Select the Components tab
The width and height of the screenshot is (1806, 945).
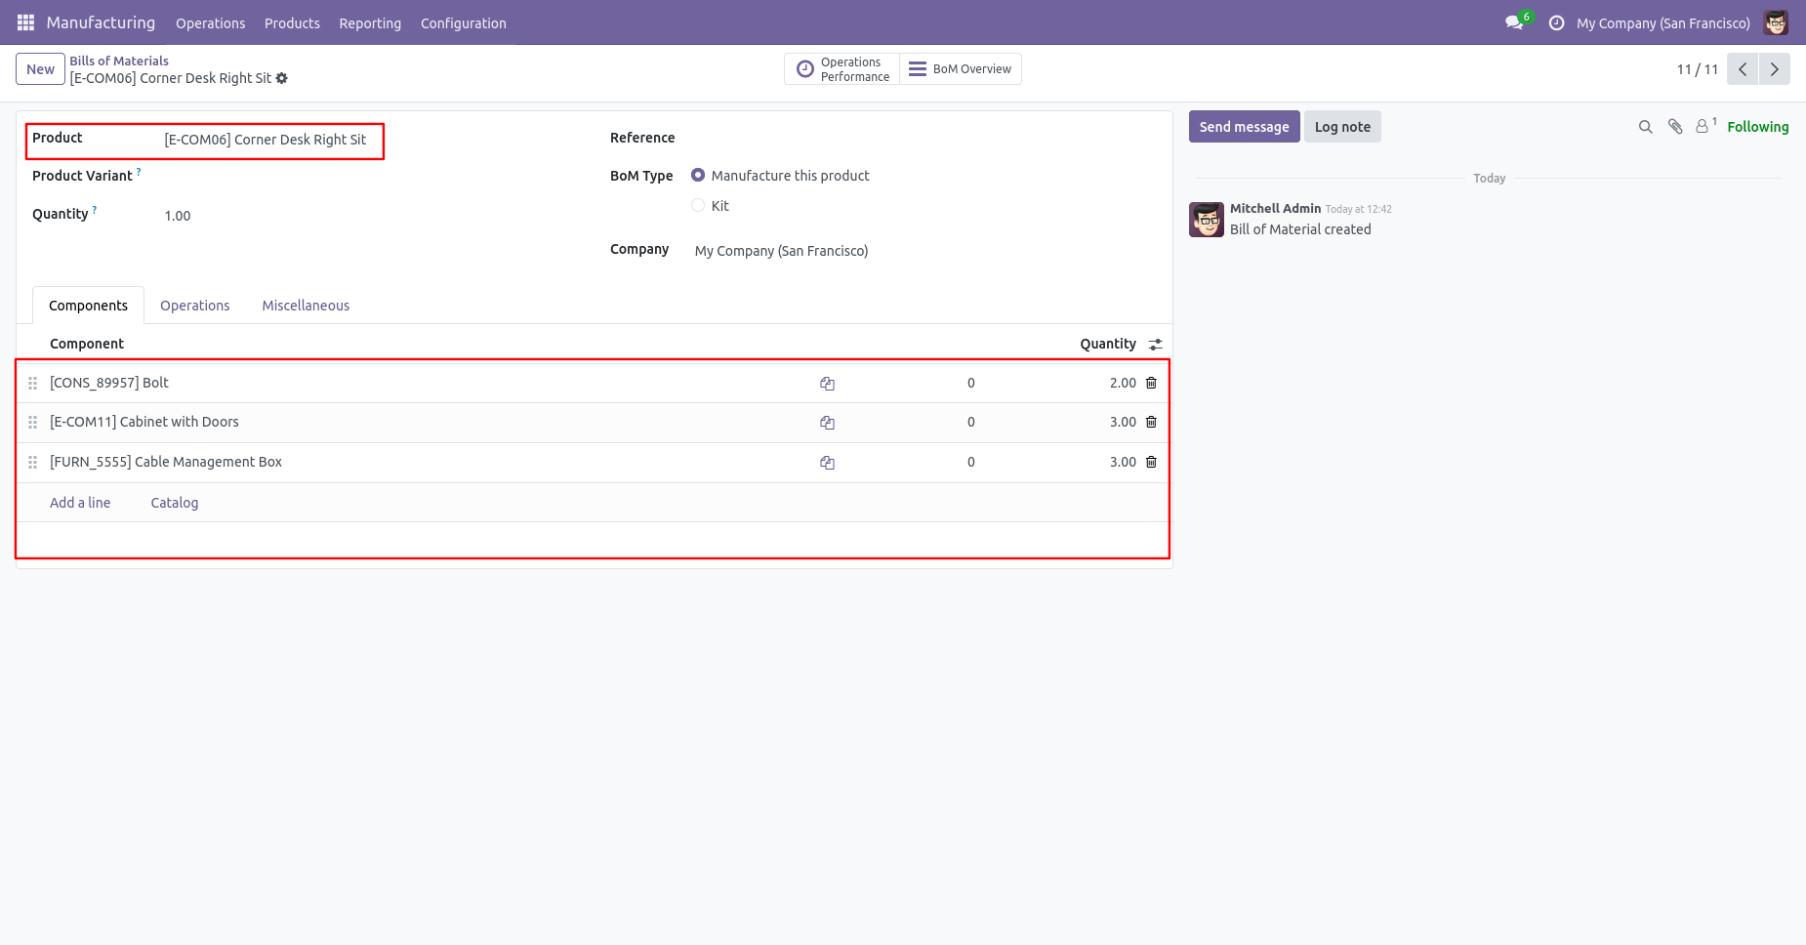coord(89,306)
